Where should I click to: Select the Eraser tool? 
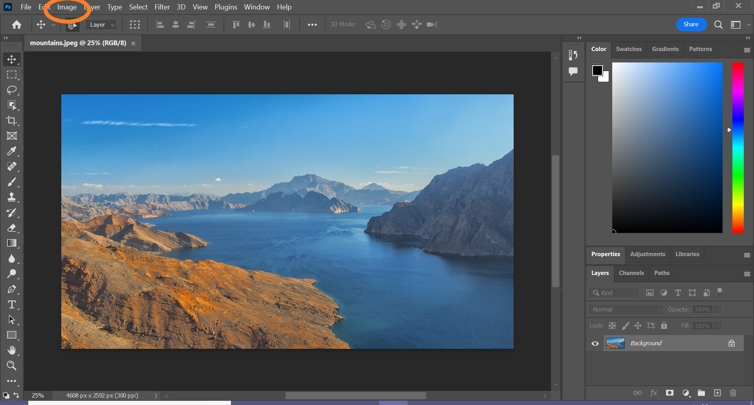tap(12, 228)
